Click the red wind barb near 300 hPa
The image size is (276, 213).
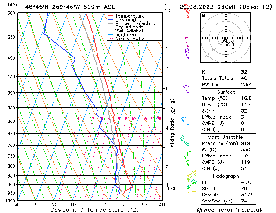(x=187, y=11)
